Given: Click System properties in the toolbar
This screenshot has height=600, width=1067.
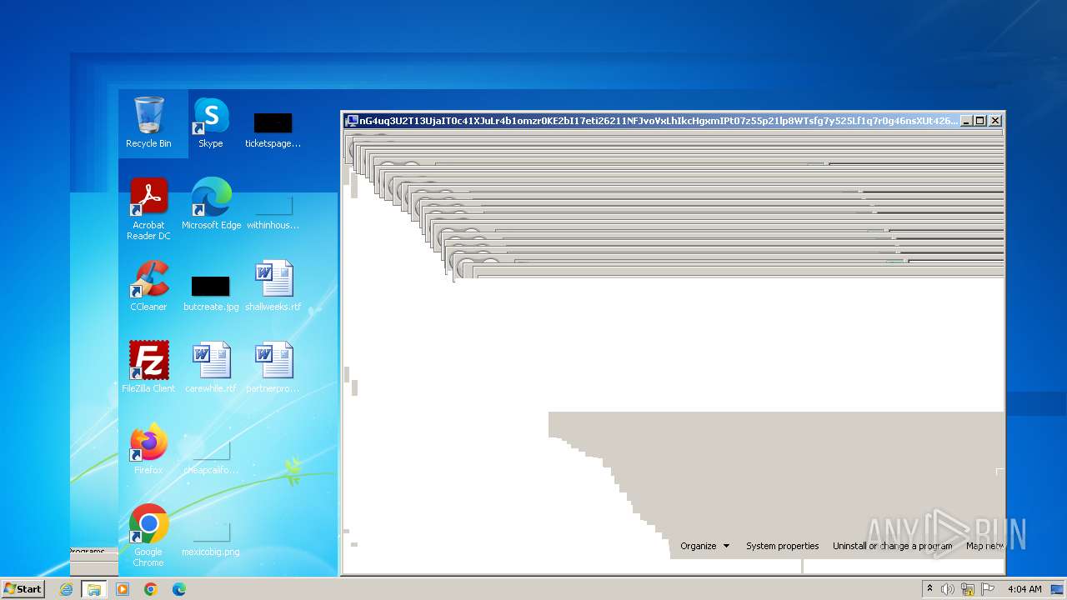Looking at the screenshot, I should click(x=783, y=546).
